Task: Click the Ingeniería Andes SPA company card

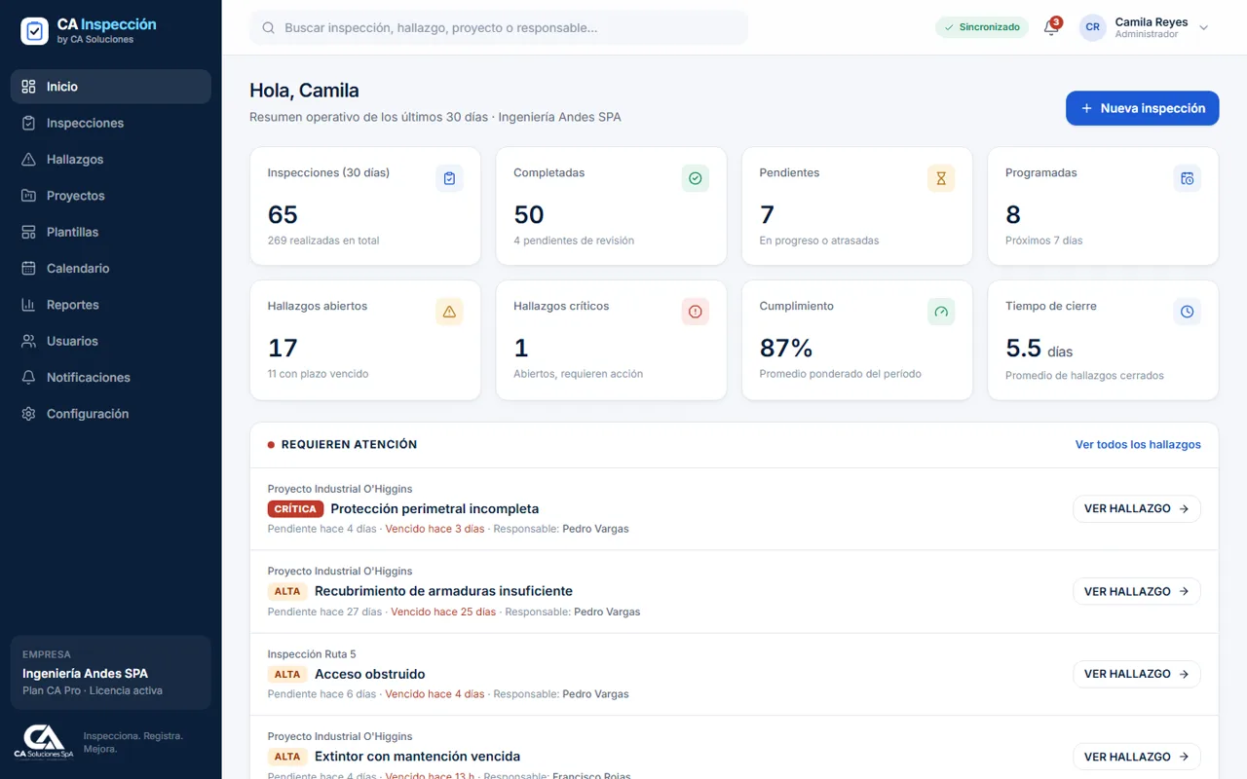Action: (x=111, y=673)
